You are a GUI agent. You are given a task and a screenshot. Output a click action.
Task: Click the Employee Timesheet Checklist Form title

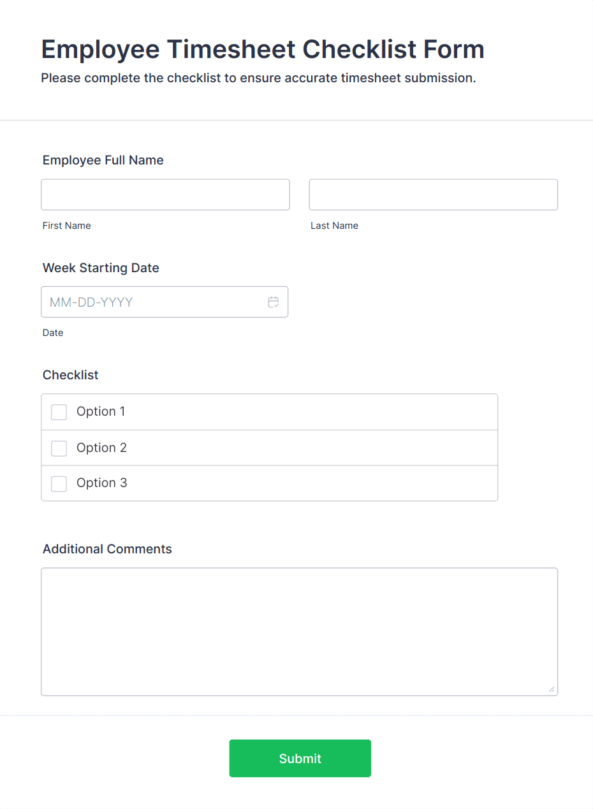click(x=262, y=49)
